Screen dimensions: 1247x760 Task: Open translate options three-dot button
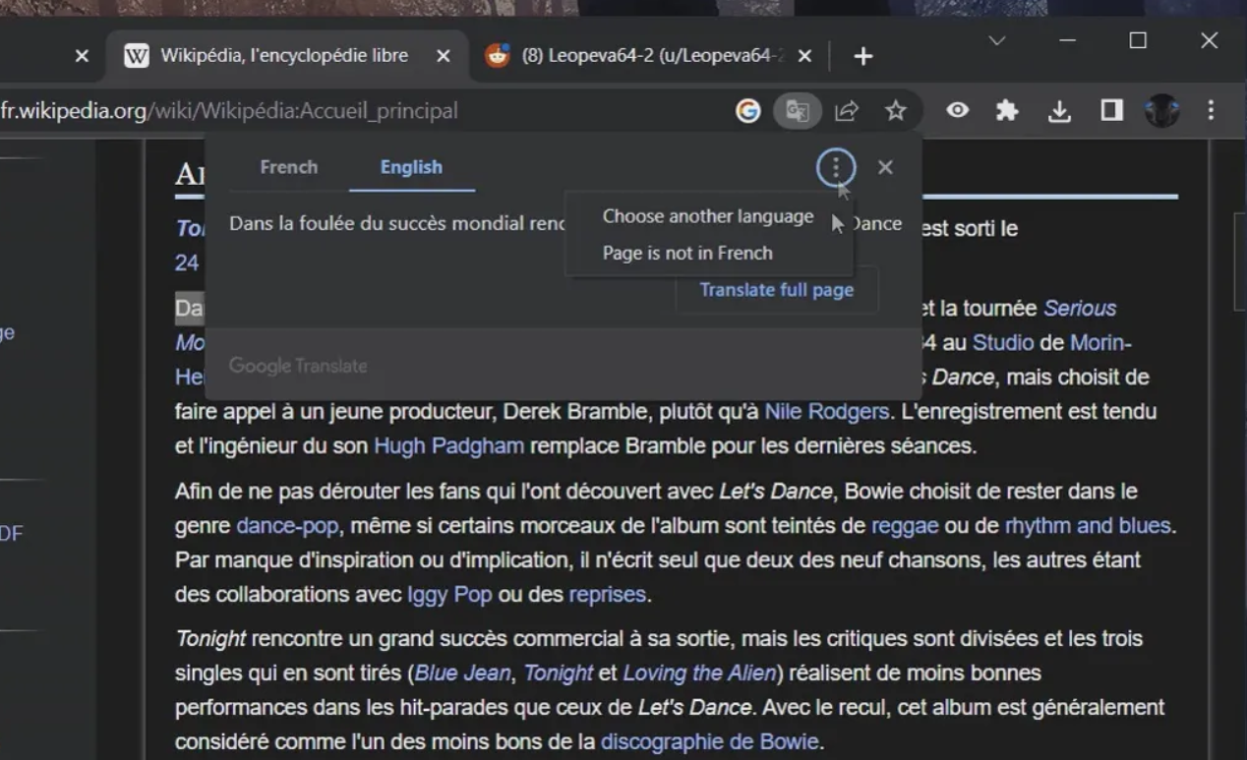click(x=836, y=168)
